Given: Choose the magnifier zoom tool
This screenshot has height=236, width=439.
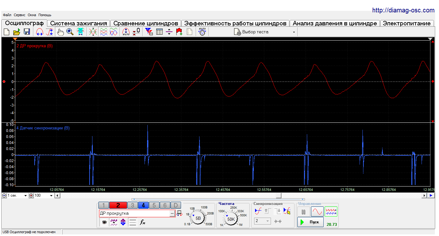Looking at the screenshot, I should (x=70, y=32).
